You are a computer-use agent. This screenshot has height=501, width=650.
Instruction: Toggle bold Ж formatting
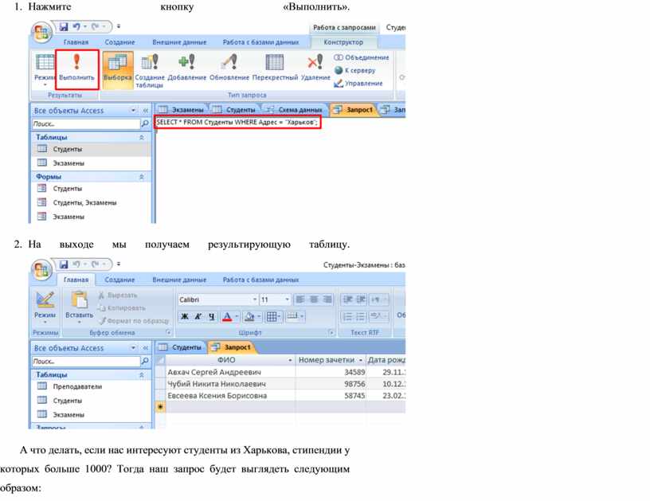[x=185, y=316]
